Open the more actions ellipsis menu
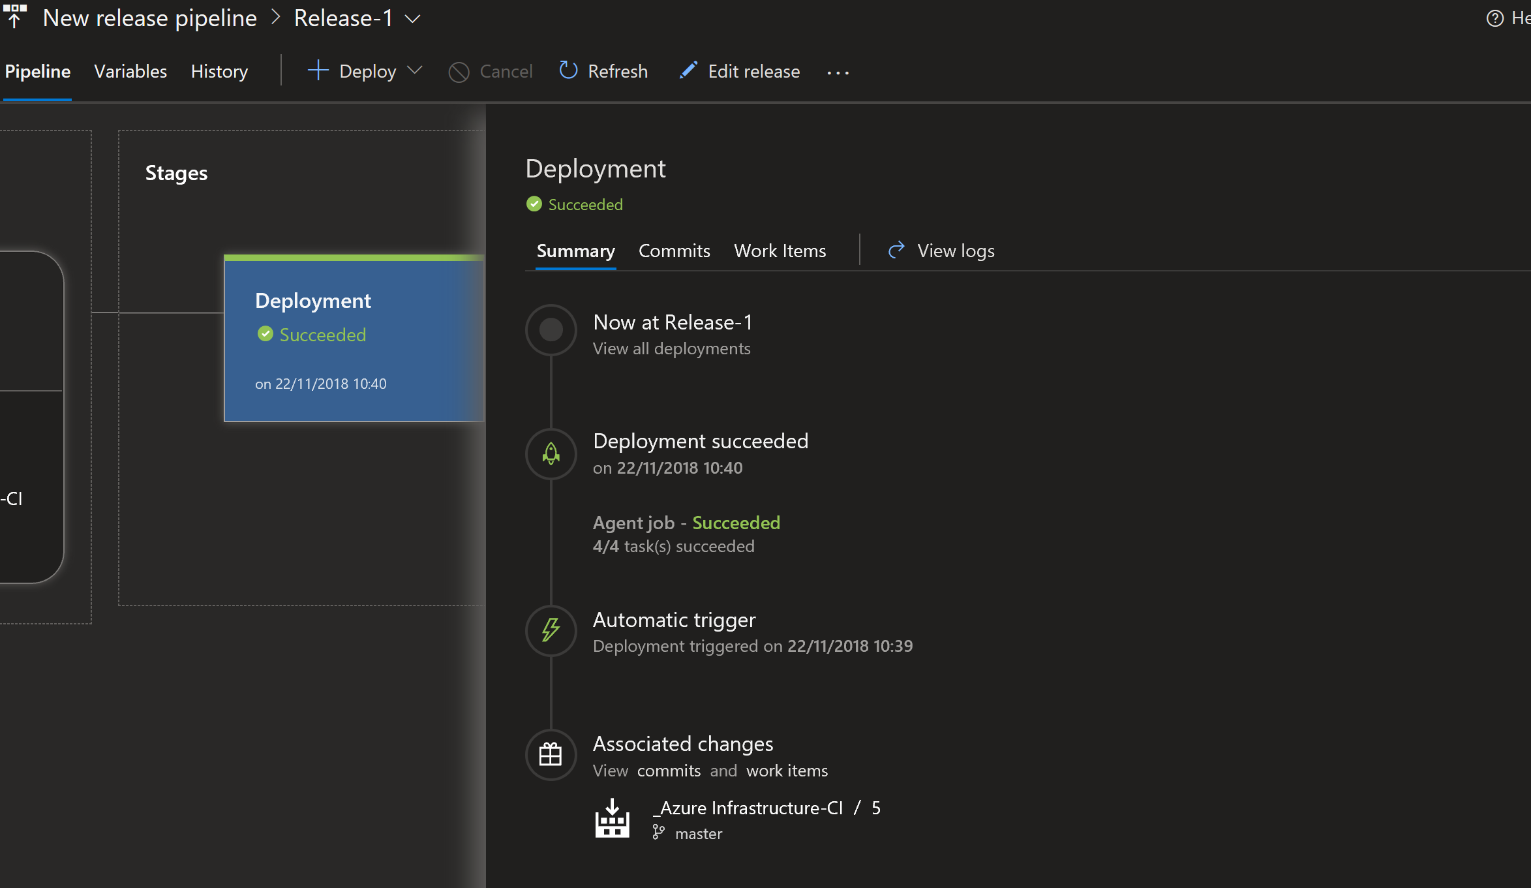The height and width of the screenshot is (888, 1531). (838, 72)
